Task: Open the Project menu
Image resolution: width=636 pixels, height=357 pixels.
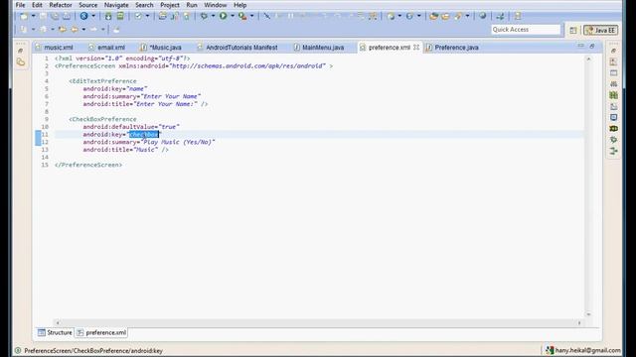Action: pos(170,5)
